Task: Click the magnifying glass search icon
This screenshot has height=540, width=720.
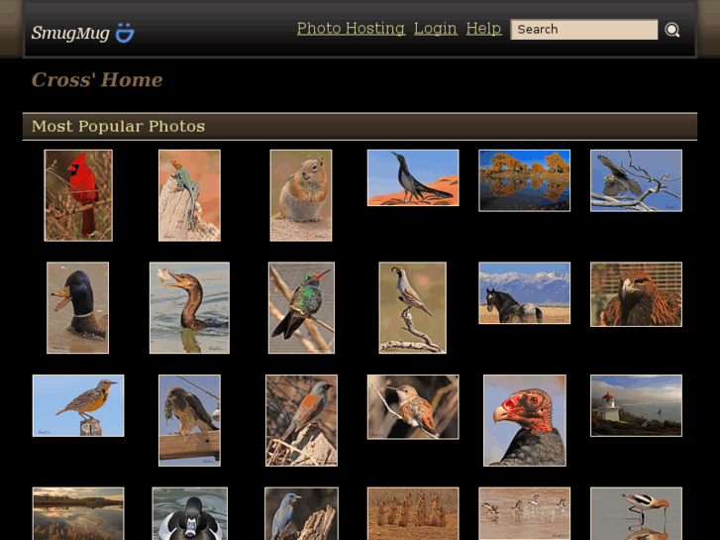Action: coord(672,30)
